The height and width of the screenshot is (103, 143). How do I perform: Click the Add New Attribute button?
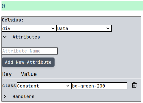point(28,62)
